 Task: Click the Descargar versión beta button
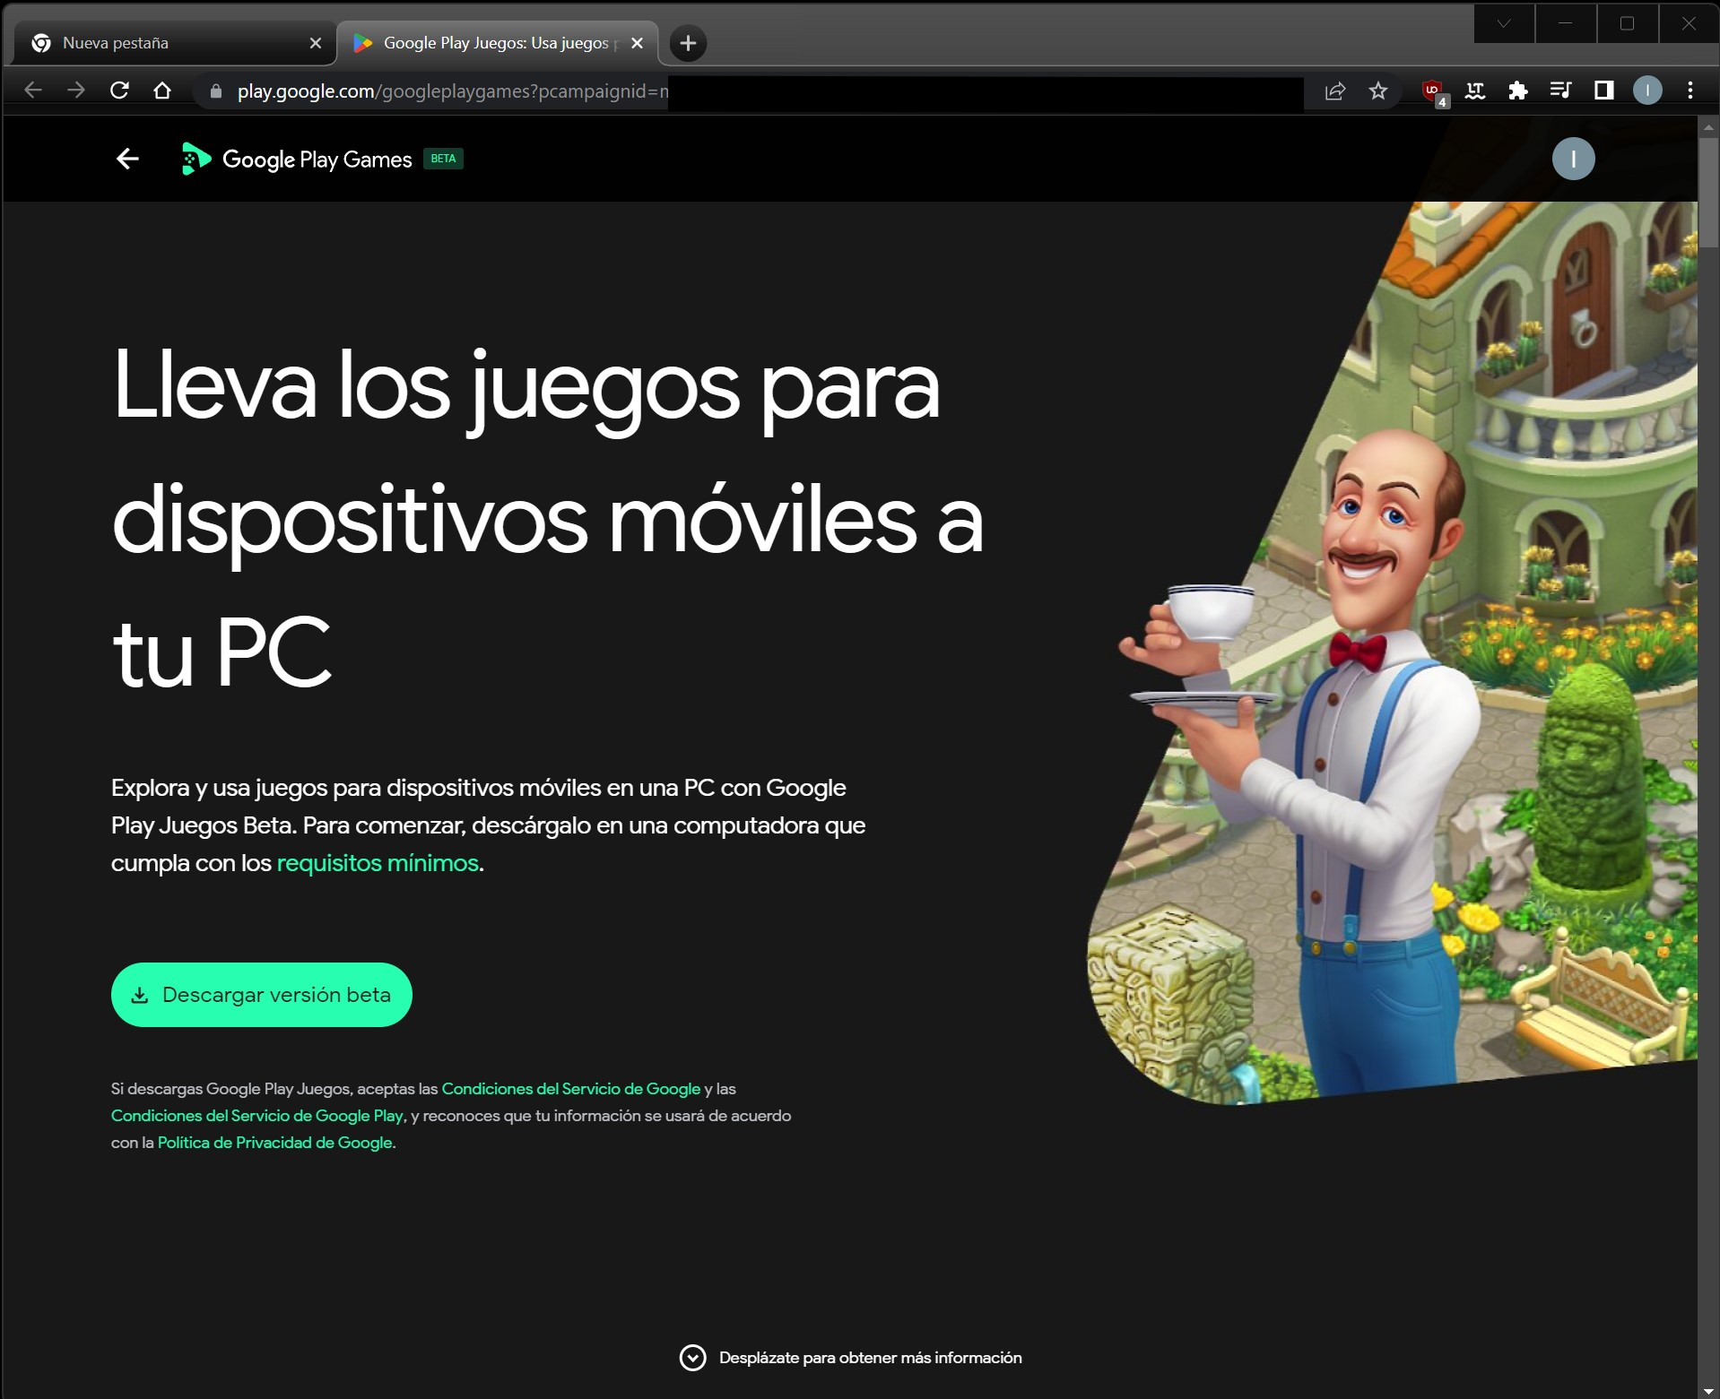(x=261, y=995)
